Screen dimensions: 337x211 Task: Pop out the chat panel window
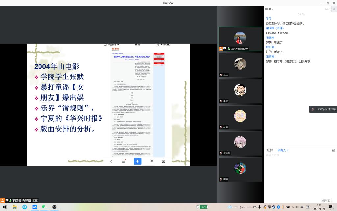(326, 9)
